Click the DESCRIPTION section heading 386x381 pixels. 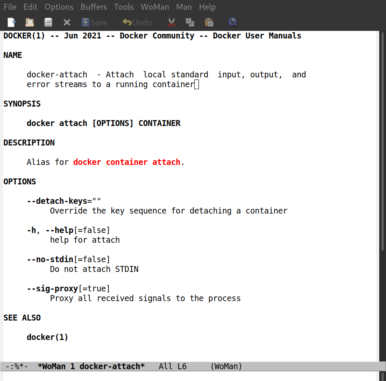tap(29, 143)
